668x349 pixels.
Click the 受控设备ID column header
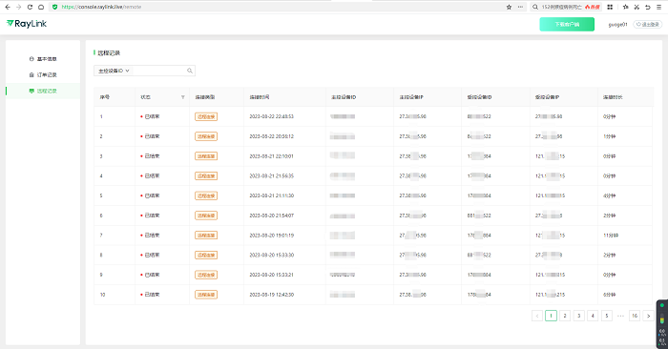tap(479, 97)
